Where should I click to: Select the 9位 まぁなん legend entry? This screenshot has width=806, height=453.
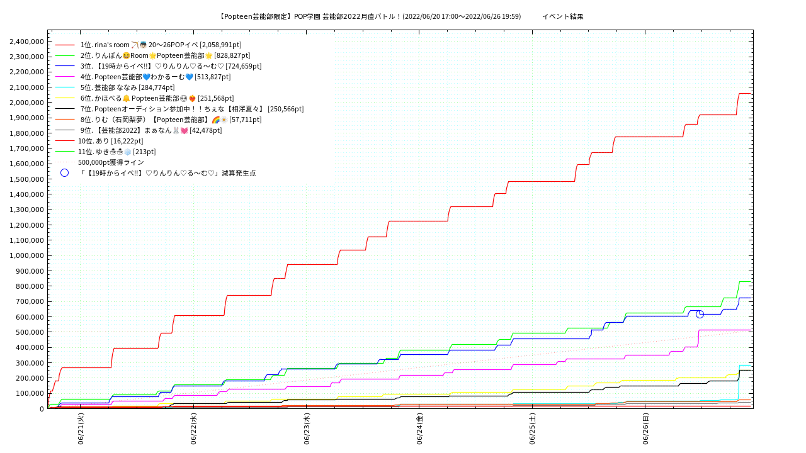[x=150, y=131]
